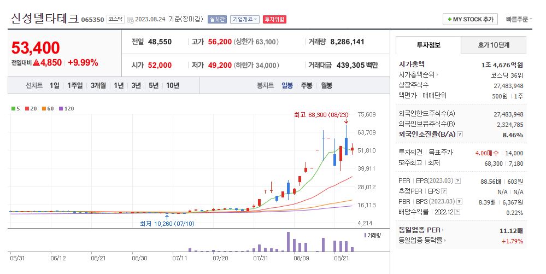Switch to the 호가10단계 tab
Image resolution: width=546 pixels, height=274 pixels.
[494, 45]
